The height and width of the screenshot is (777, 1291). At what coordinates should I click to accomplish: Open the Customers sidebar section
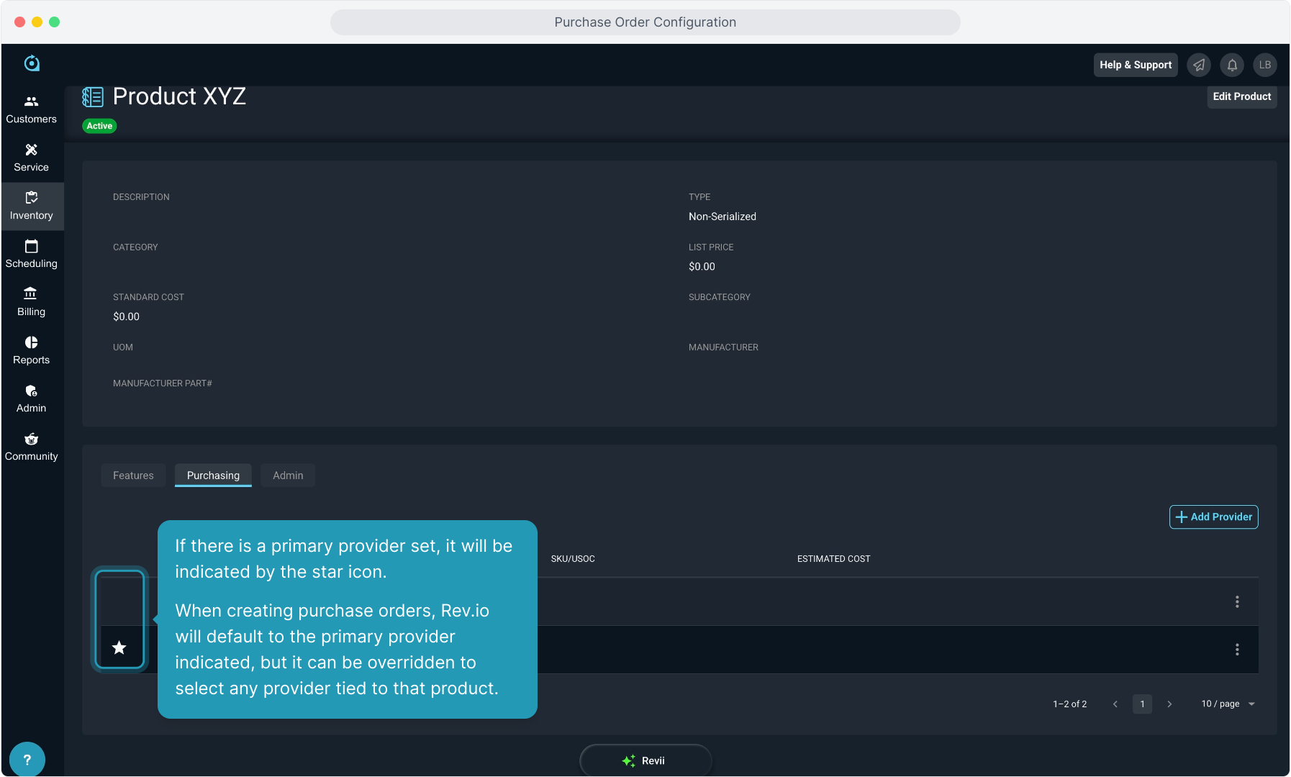click(31, 109)
